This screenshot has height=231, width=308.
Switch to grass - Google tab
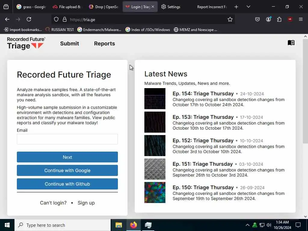(x=31, y=7)
